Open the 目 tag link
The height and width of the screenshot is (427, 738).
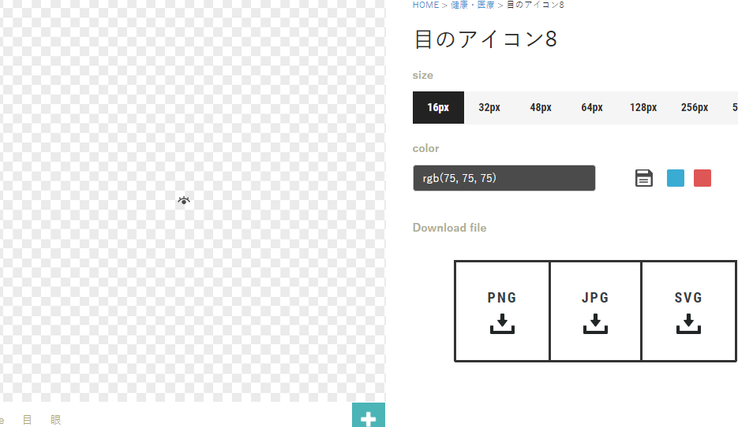tap(27, 420)
